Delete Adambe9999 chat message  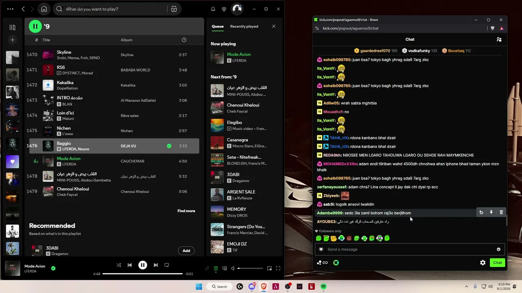[x=501, y=212]
